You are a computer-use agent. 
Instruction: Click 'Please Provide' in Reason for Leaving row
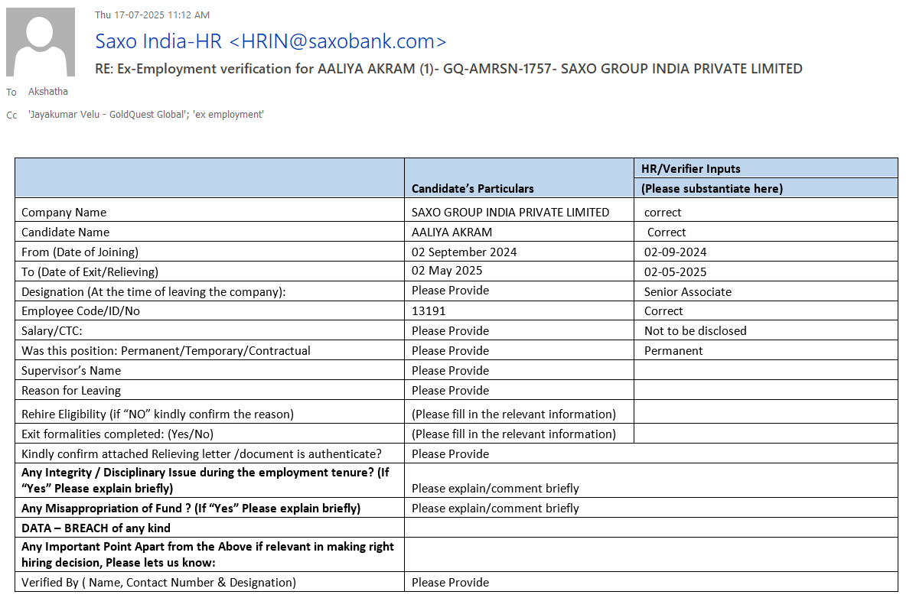[450, 391]
